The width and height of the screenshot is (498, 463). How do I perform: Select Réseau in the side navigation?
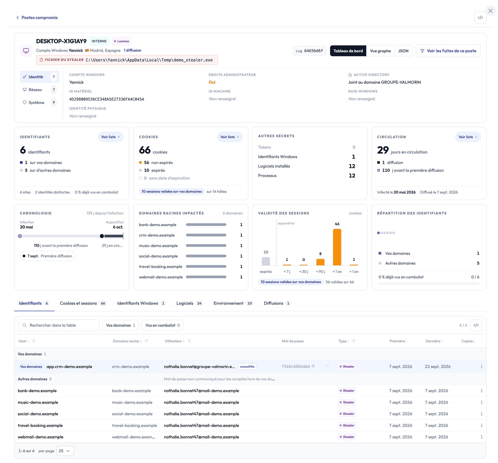click(40, 90)
